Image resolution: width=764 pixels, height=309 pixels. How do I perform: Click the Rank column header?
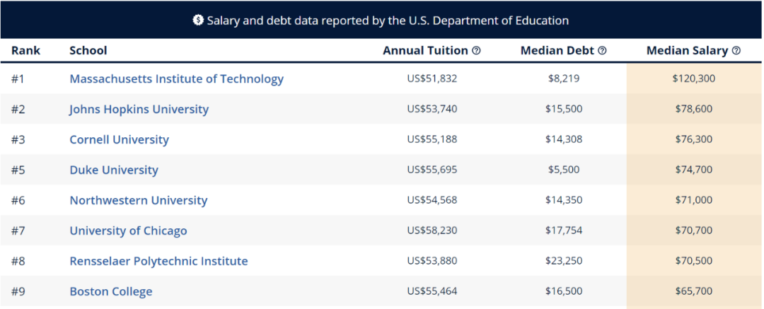[x=25, y=51]
